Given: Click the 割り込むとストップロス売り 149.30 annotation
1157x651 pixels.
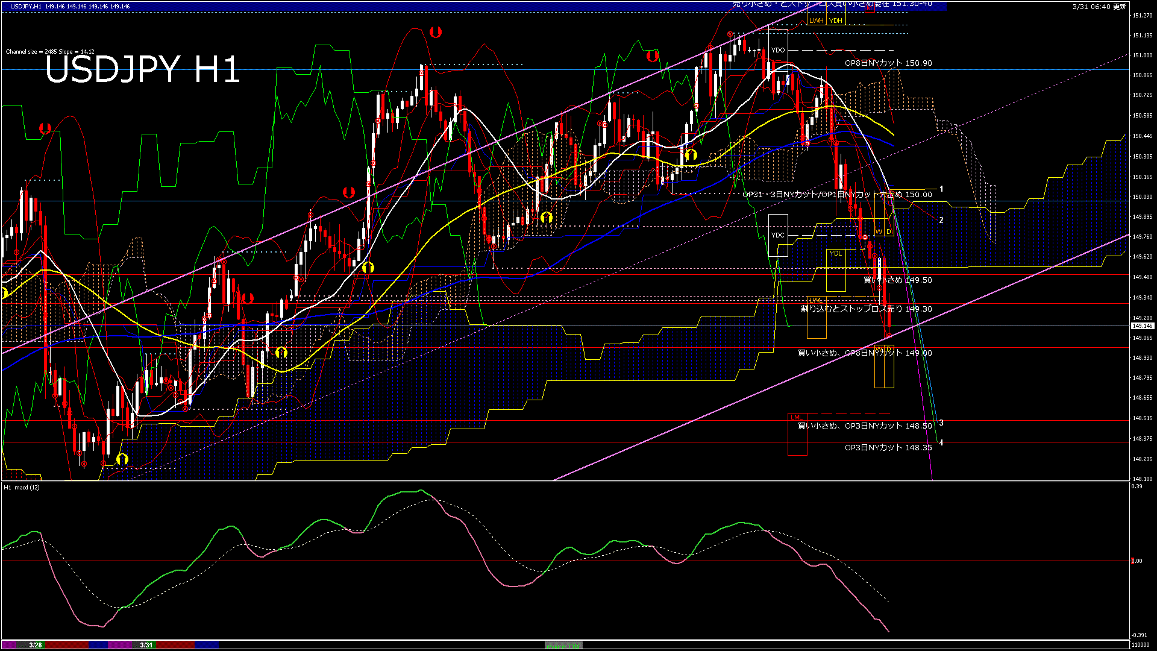Looking at the screenshot, I should pyautogui.click(x=866, y=309).
